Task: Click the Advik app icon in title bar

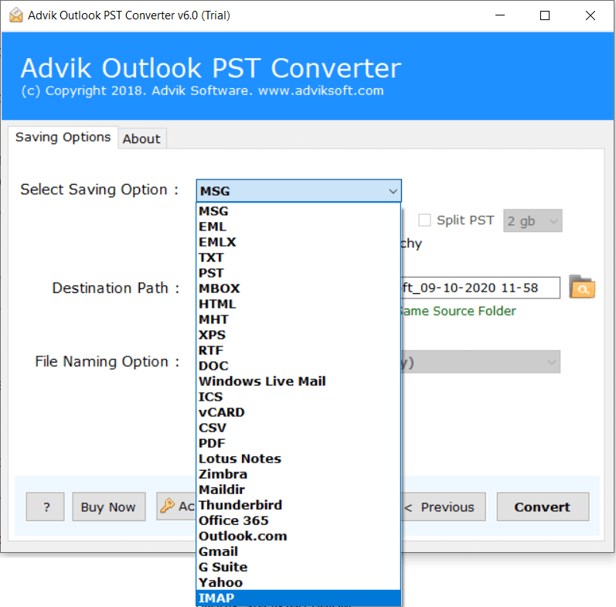Action: [x=15, y=15]
